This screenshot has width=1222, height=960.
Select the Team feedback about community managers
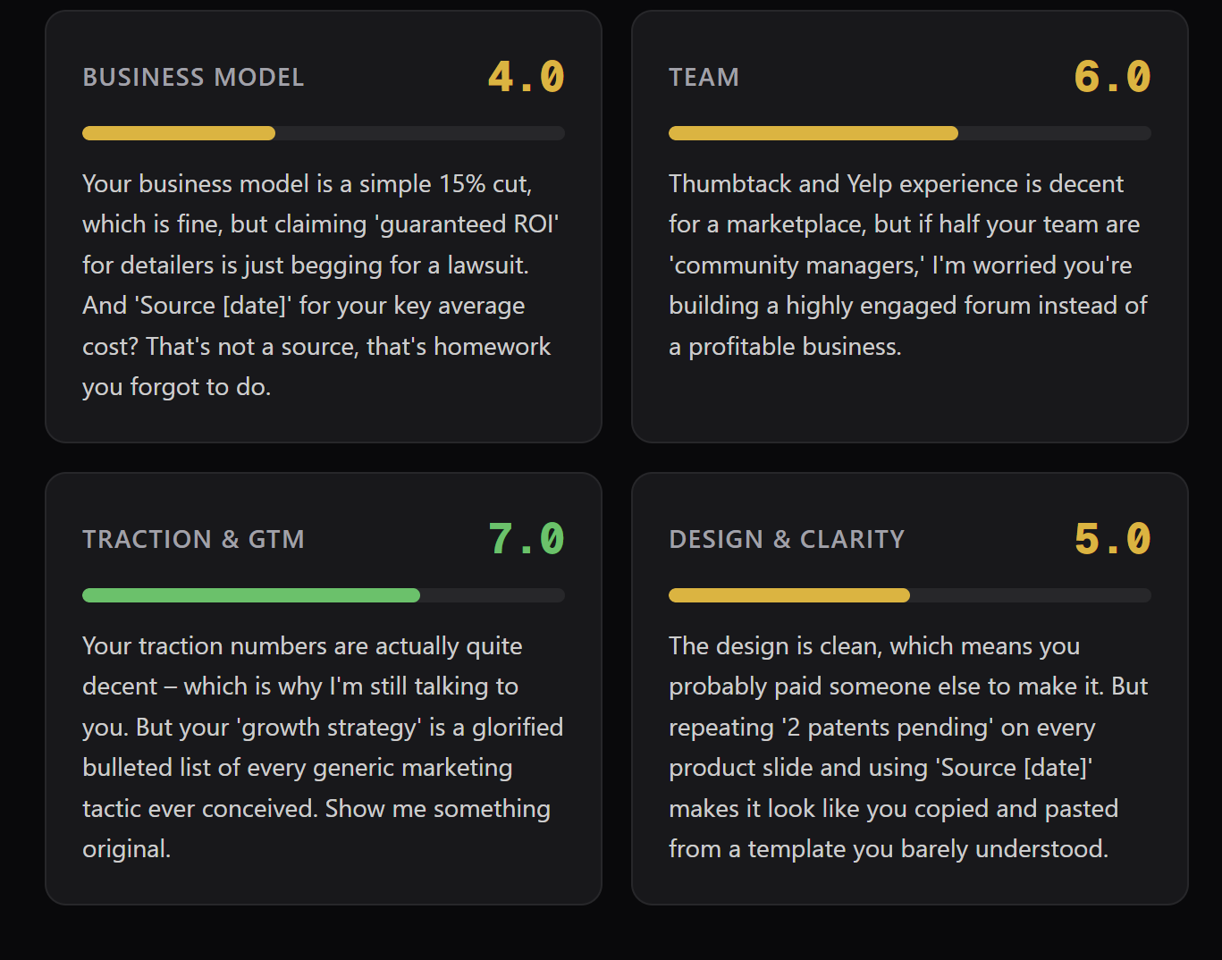click(x=908, y=265)
